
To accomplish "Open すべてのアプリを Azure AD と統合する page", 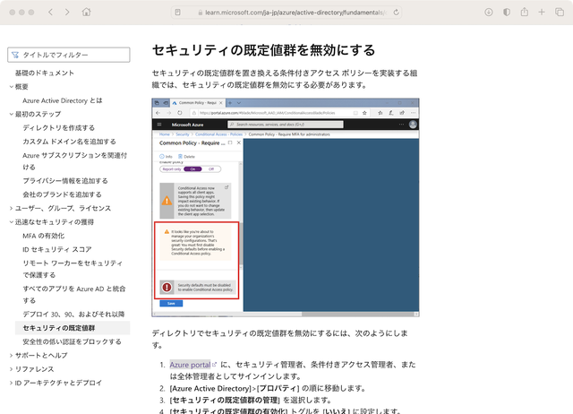I will [74, 295].
